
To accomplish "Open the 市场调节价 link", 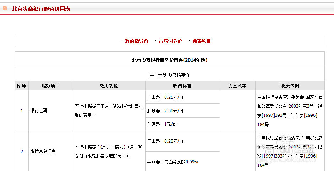I will pyautogui.click(x=170, y=41).
